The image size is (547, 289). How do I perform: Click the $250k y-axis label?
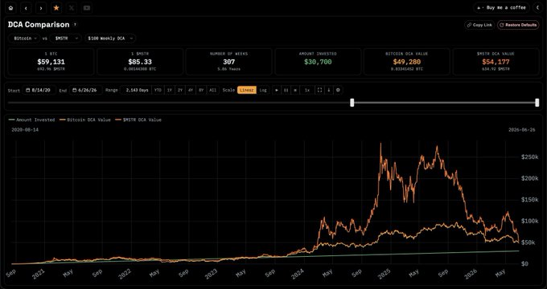(x=529, y=157)
